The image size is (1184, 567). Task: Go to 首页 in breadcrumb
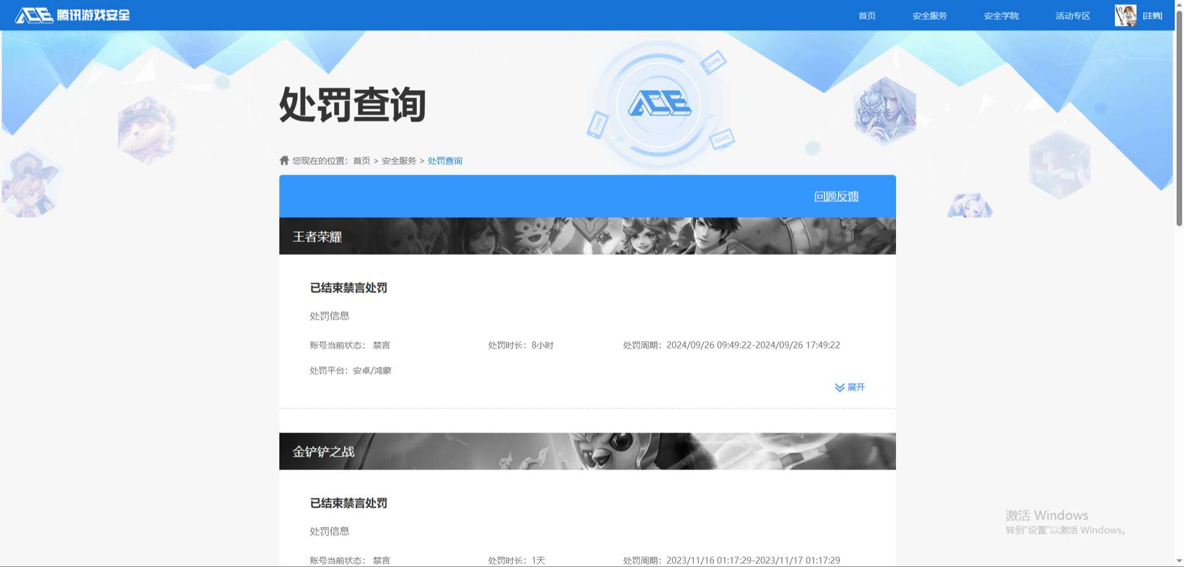click(361, 160)
